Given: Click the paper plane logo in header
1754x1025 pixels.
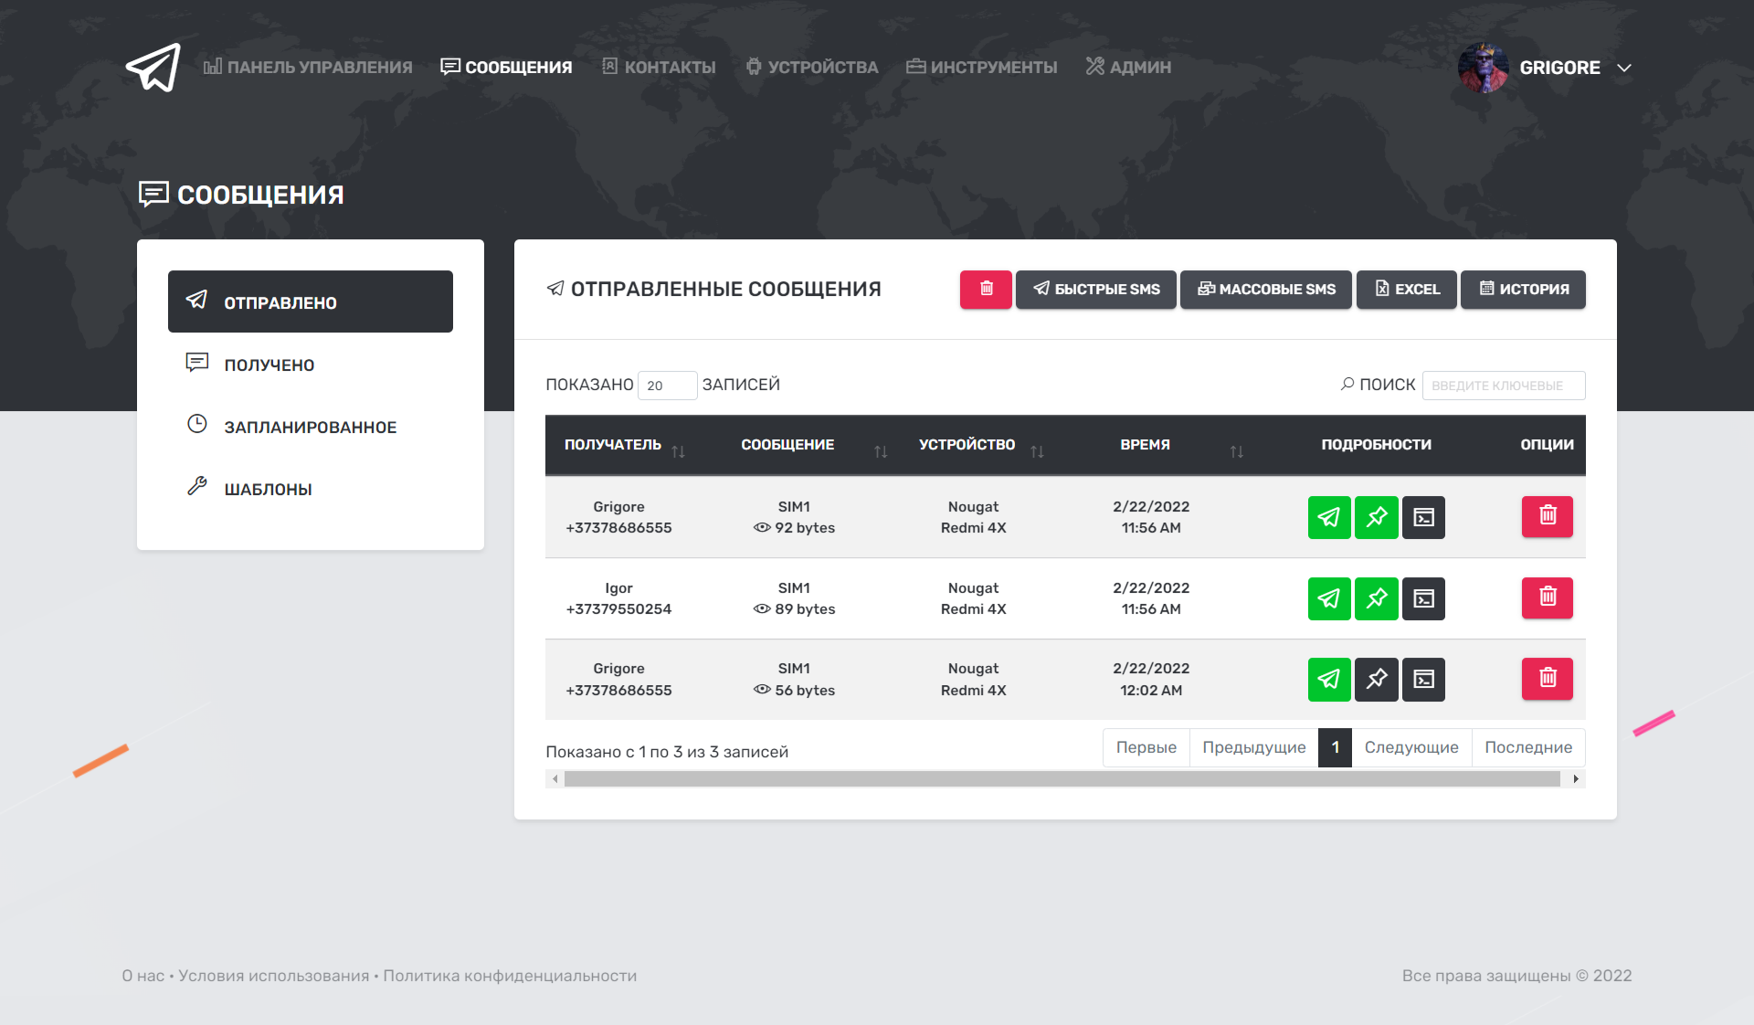Looking at the screenshot, I should 153,68.
